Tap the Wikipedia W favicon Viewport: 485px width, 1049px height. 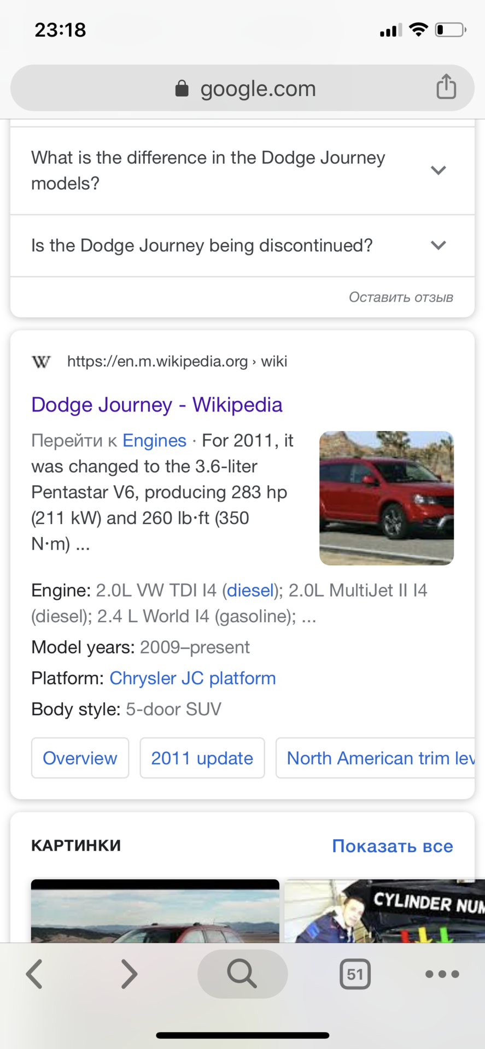pyautogui.click(x=41, y=361)
